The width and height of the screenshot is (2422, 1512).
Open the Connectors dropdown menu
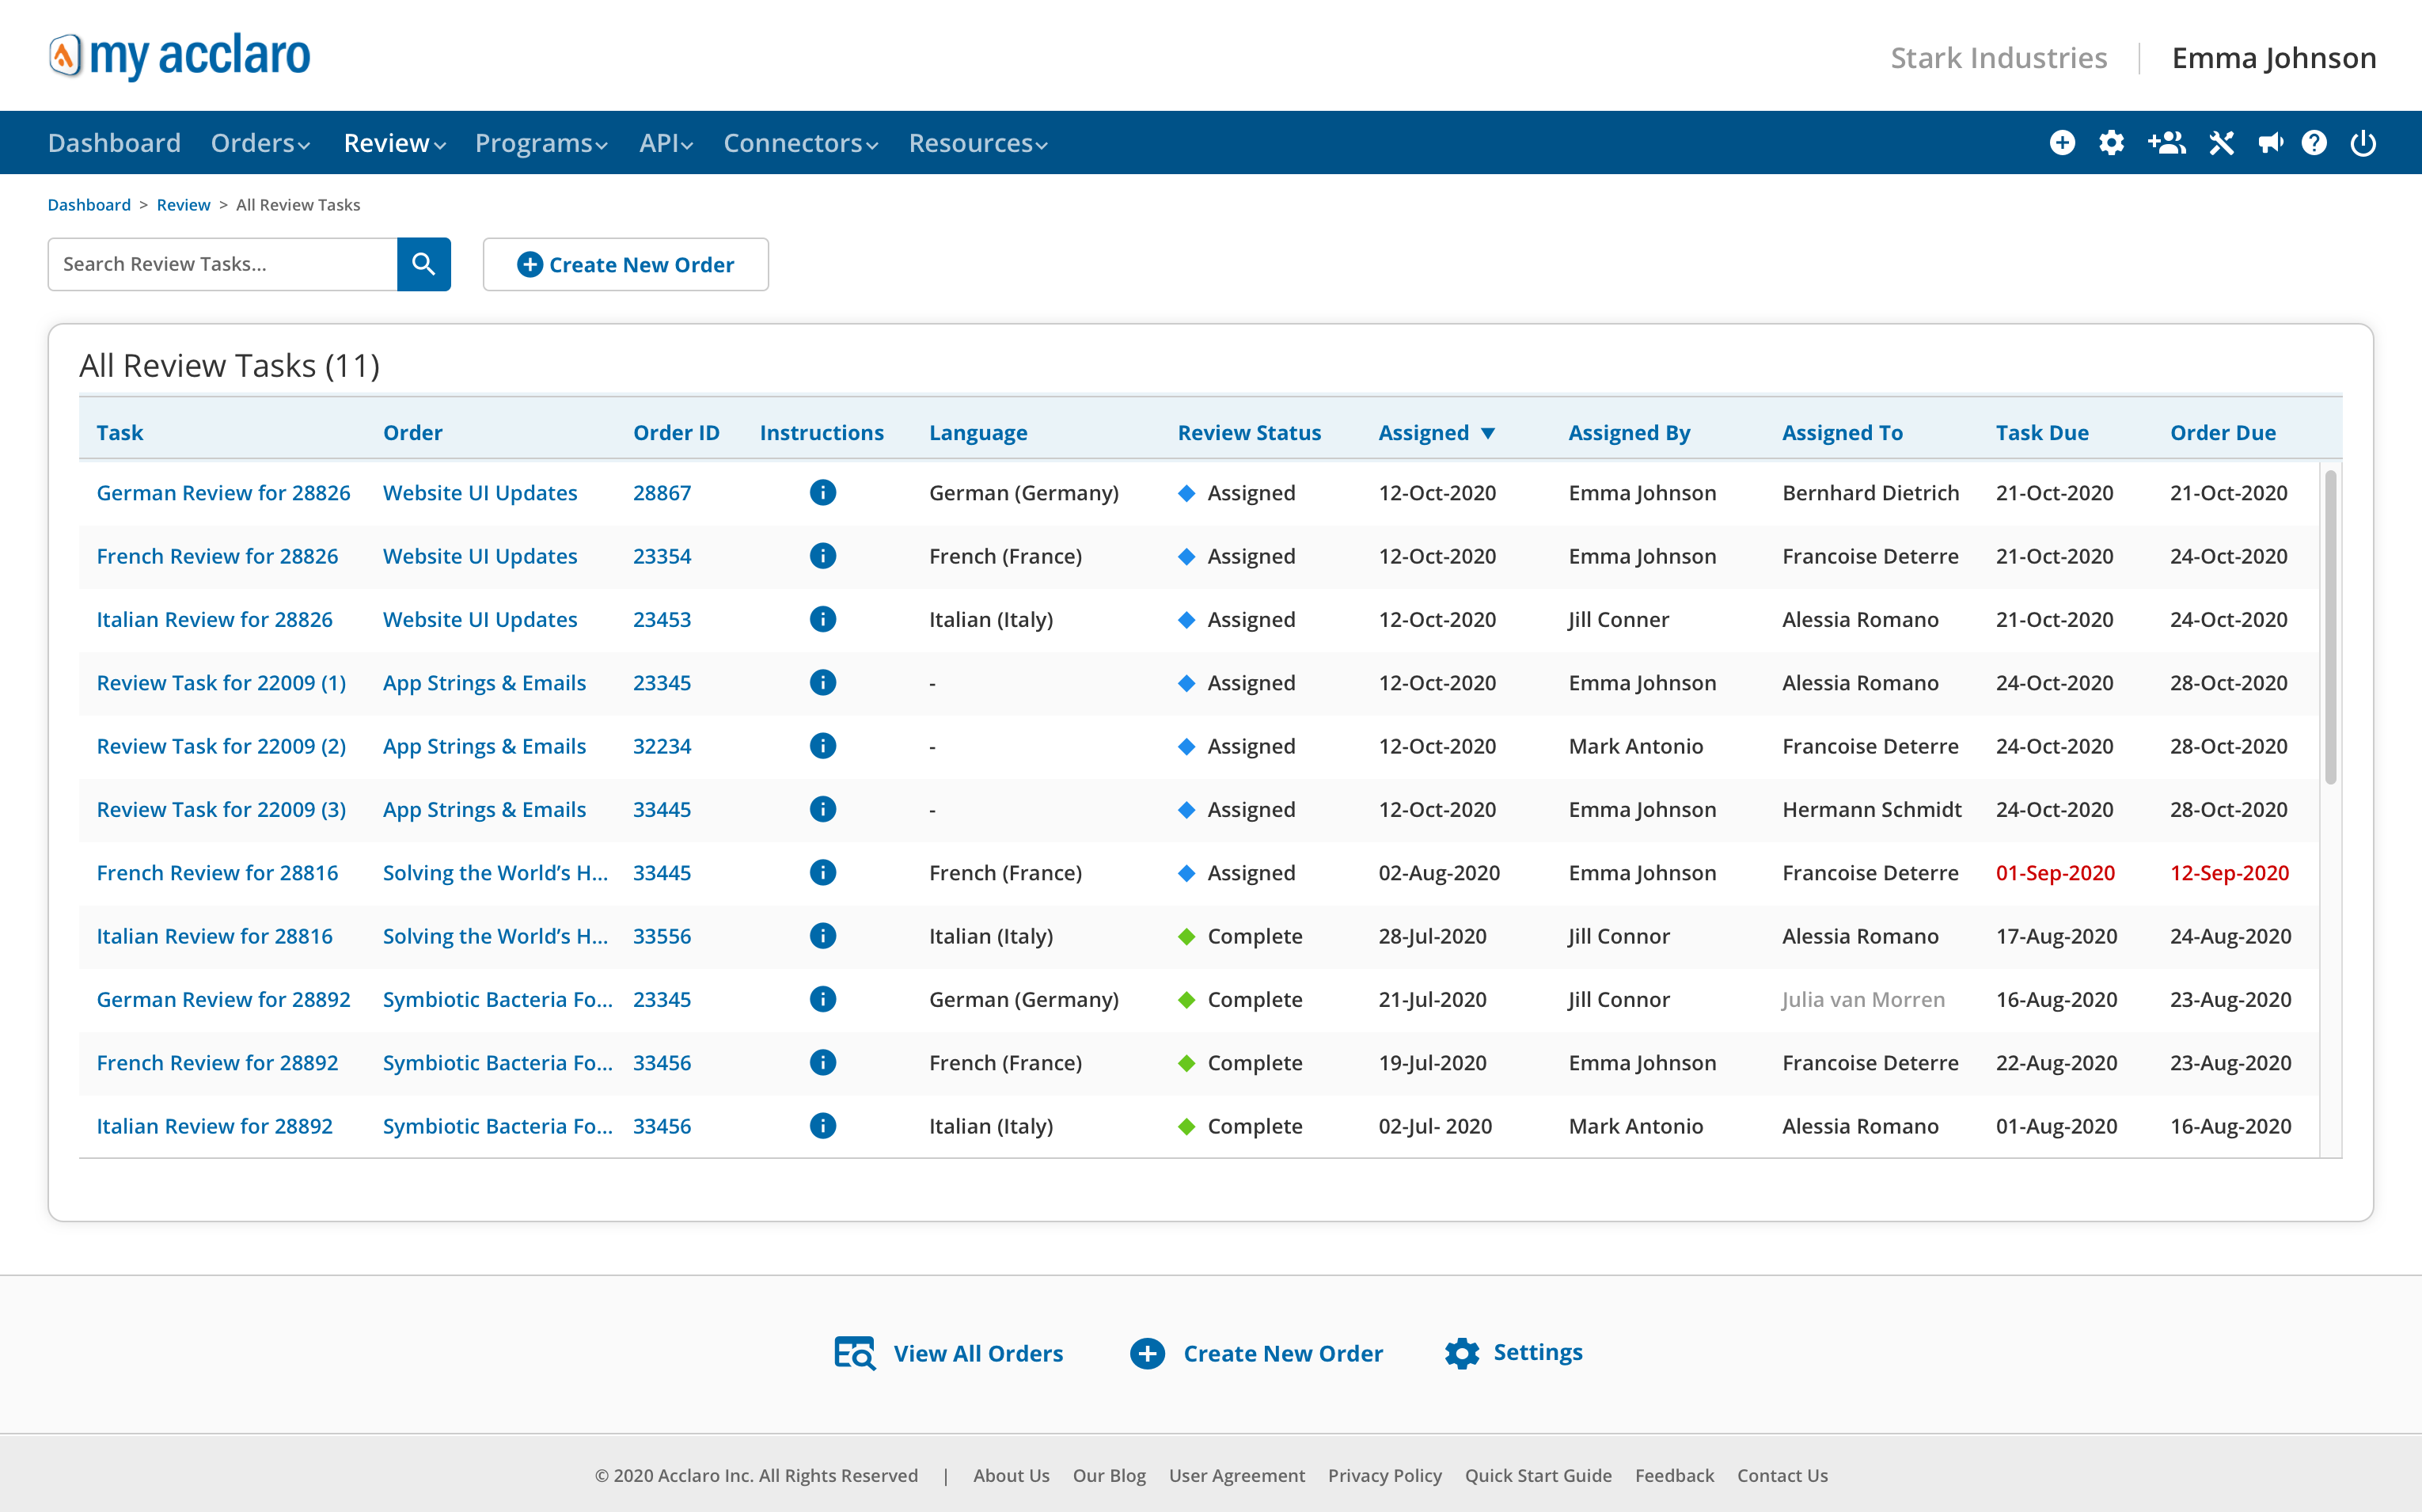pos(801,143)
